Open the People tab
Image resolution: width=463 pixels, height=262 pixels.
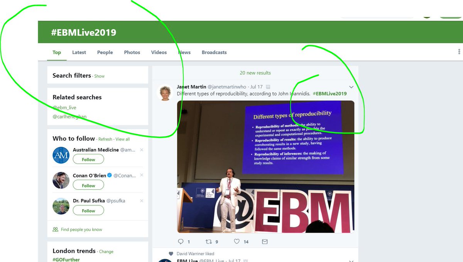tap(105, 52)
